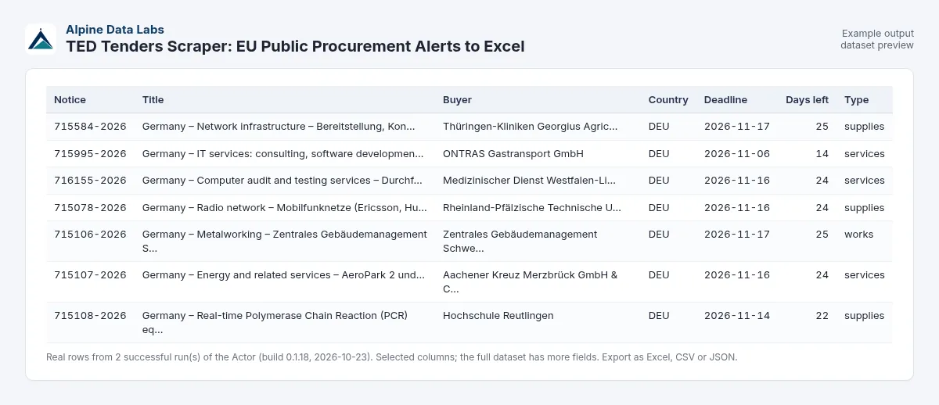939x405 pixels.
Task: Click the TED Tenders Scraper heading
Action: 295,46
